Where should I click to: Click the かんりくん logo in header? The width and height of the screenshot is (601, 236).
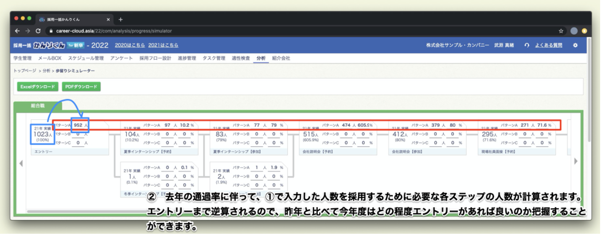[x=53, y=45]
